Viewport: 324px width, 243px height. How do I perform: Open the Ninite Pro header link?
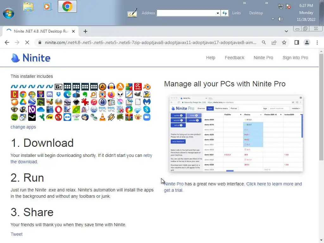coord(263,58)
